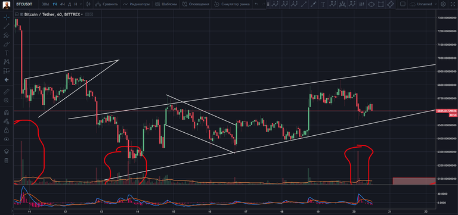Click the Сравнить compare button
Screen dimensions: 458x215
[107, 4]
